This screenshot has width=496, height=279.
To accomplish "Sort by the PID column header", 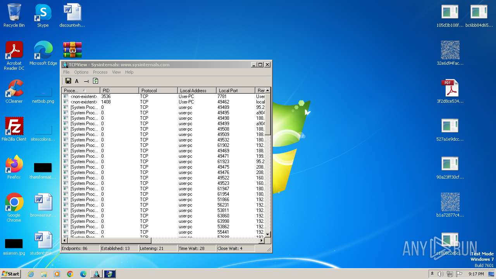I will coord(119,90).
